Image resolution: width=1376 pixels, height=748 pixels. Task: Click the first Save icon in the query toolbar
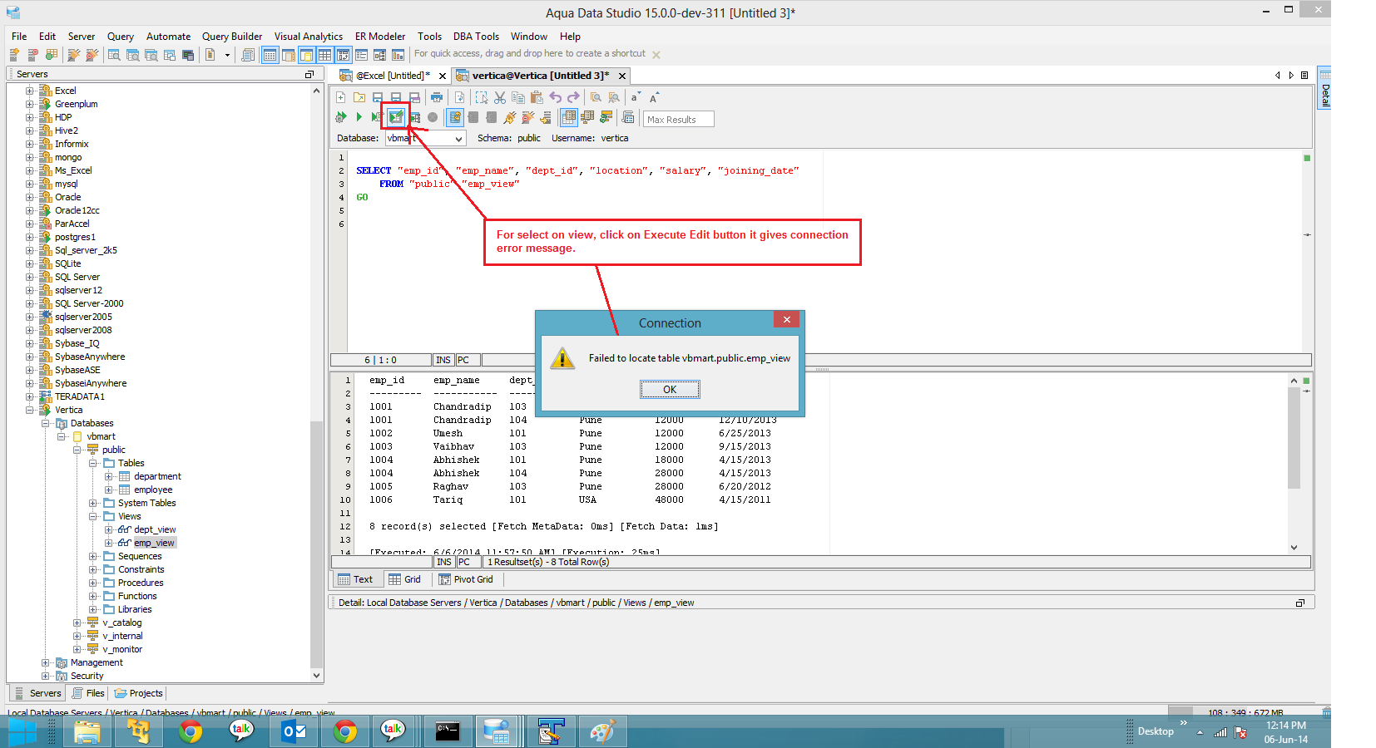[378, 97]
